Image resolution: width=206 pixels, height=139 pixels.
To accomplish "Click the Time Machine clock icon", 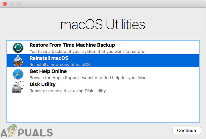I will coord(18,48).
